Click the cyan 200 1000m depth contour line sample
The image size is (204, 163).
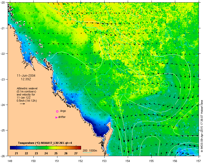point(87,153)
